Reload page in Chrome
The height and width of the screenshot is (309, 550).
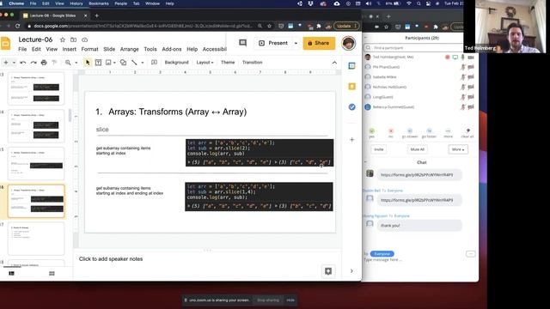coord(17,26)
